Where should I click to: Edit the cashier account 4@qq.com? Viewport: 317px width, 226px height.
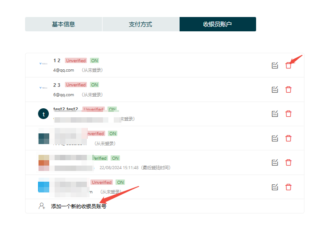click(x=275, y=65)
